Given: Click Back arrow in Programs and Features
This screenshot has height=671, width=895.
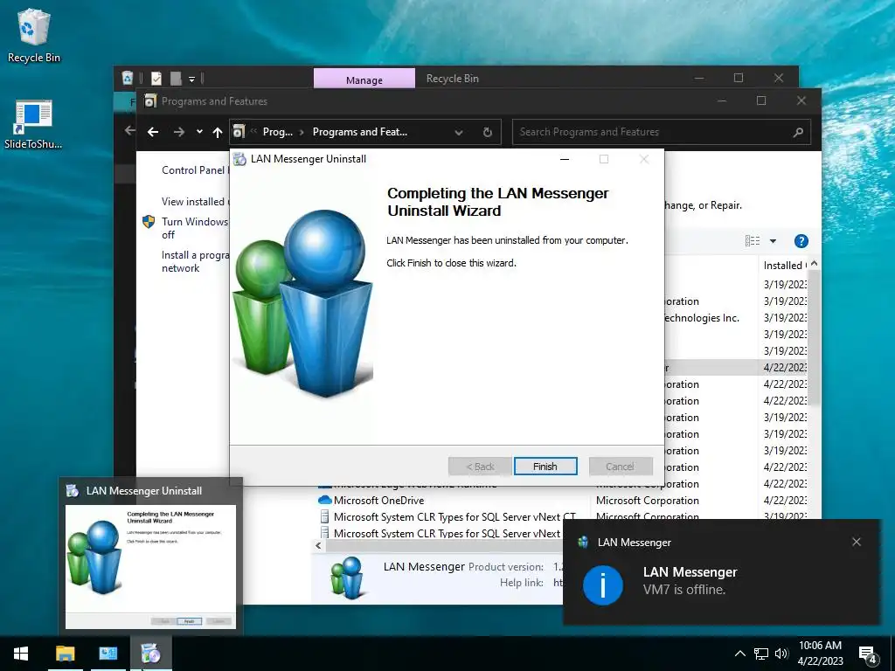Looking at the screenshot, I should click(153, 132).
